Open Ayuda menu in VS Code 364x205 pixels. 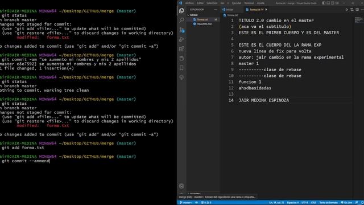point(260,3)
